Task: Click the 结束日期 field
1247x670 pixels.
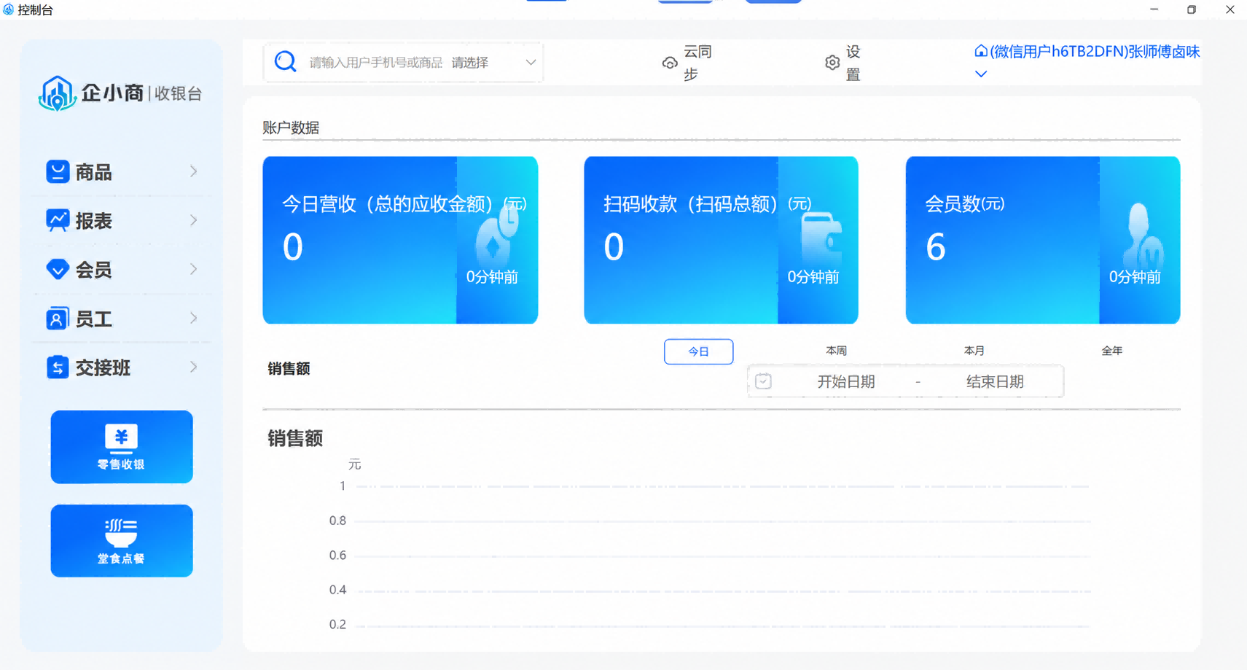Action: [x=995, y=381]
